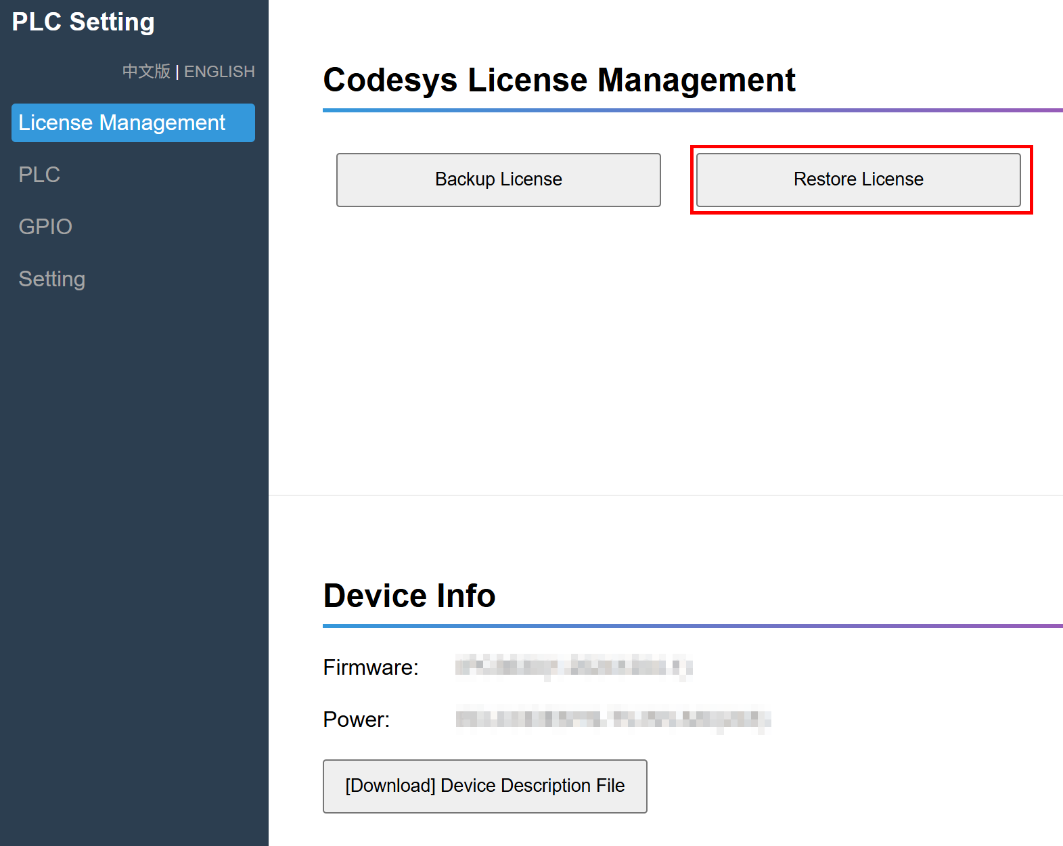Switch language to 中文版
This screenshot has width=1063, height=846.
click(x=146, y=72)
